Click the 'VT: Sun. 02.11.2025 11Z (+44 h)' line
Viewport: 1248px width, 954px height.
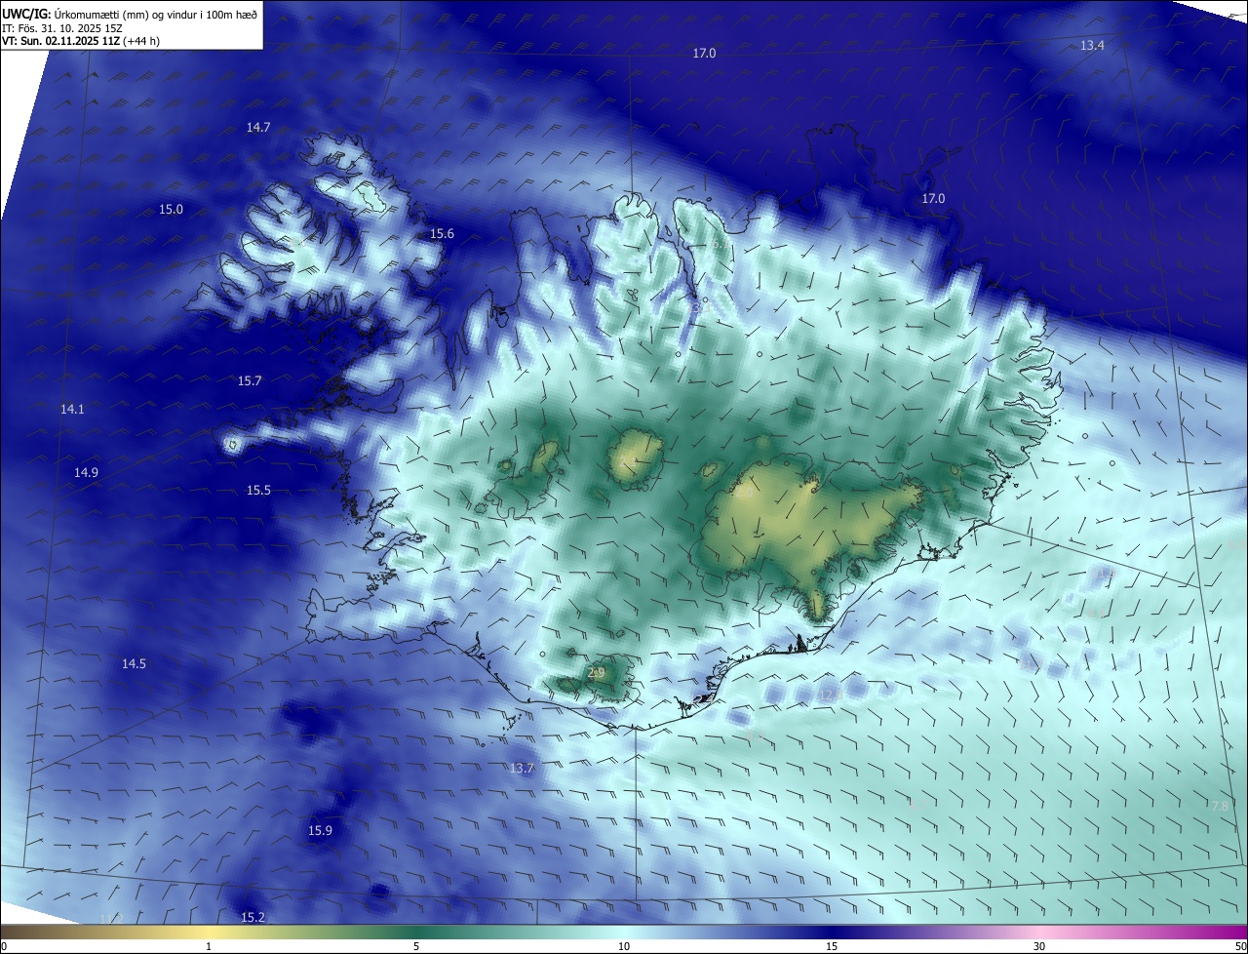coord(81,41)
